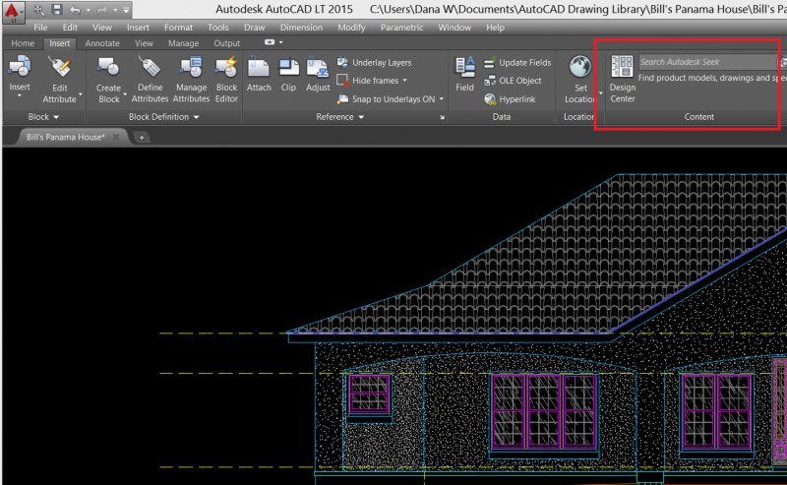This screenshot has height=485, width=787.
Task: Click the Save icon in quick access toolbar
Action: pos(57,9)
